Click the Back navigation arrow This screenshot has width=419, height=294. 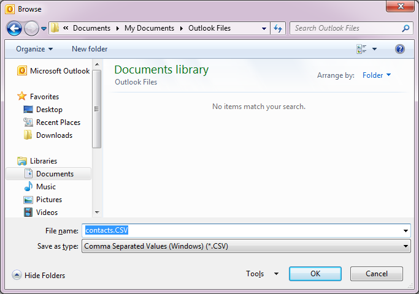pos(14,28)
